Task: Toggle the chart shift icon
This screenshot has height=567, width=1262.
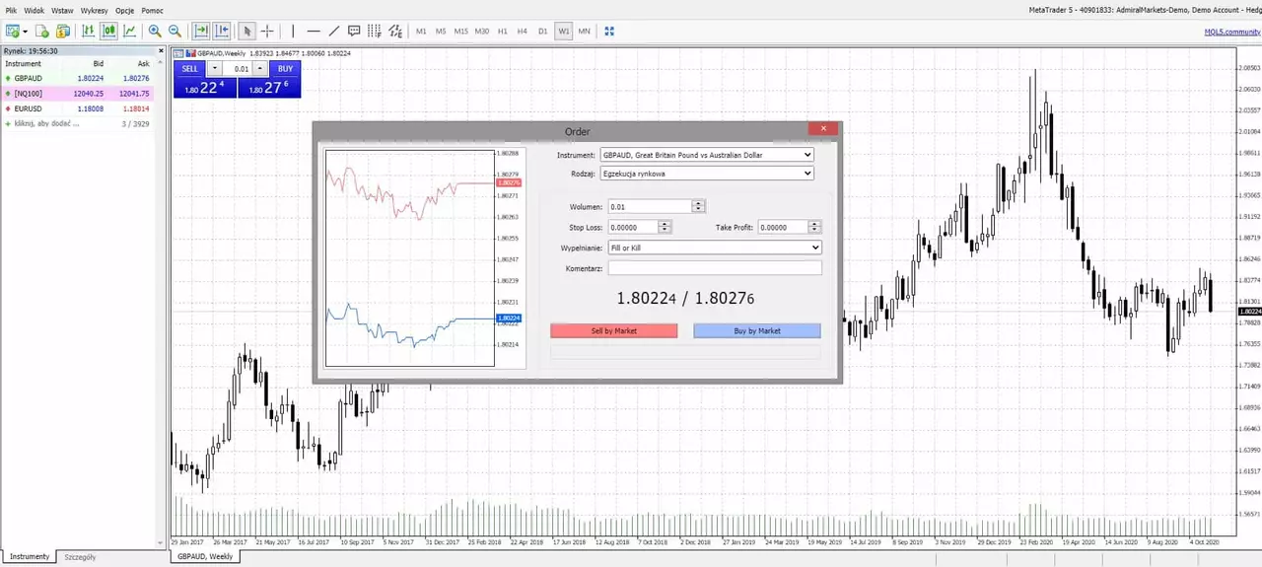Action: pyautogui.click(x=222, y=31)
